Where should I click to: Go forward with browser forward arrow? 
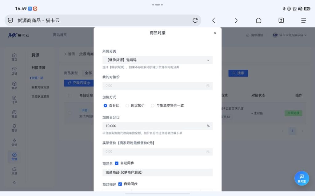[236, 21]
